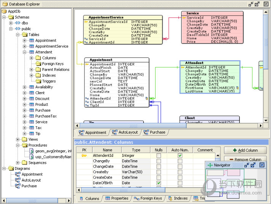Screen dimensions: 271x204
Task: Click the PK column header
Action: click(x=84, y=150)
